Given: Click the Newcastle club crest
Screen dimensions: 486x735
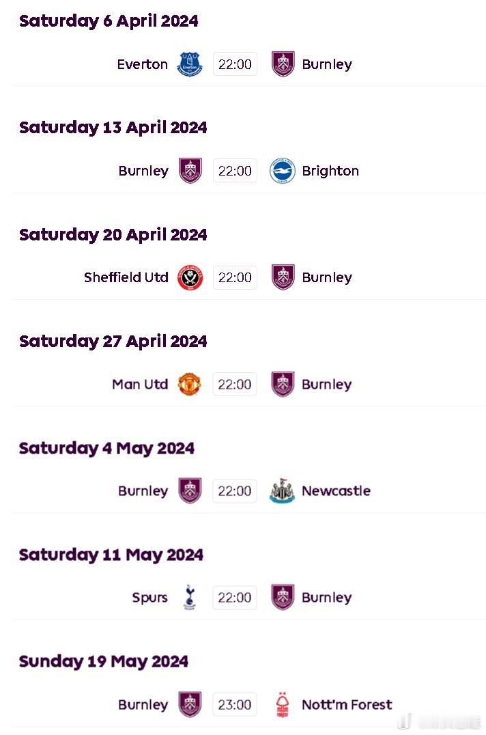Looking at the screenshot, I should tap(283, 490).
